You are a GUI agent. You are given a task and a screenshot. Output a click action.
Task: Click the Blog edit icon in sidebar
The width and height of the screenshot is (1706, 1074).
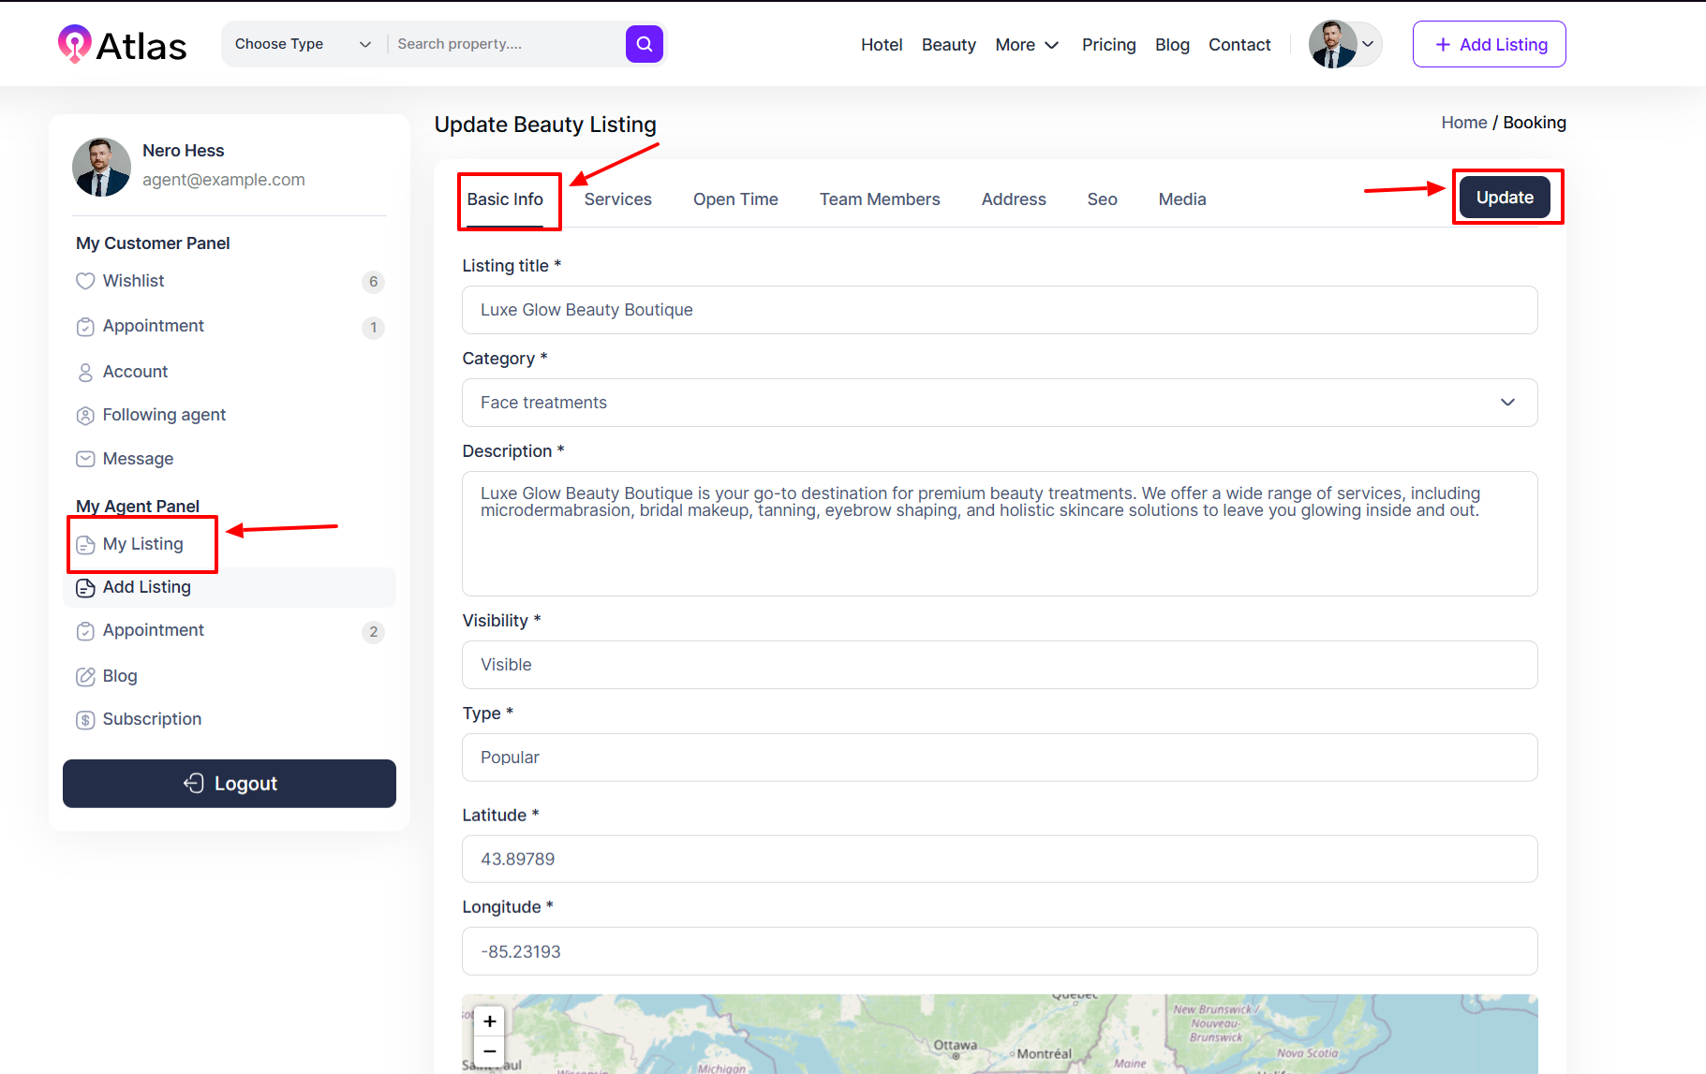pyautogui.click(x=85, y=676)
